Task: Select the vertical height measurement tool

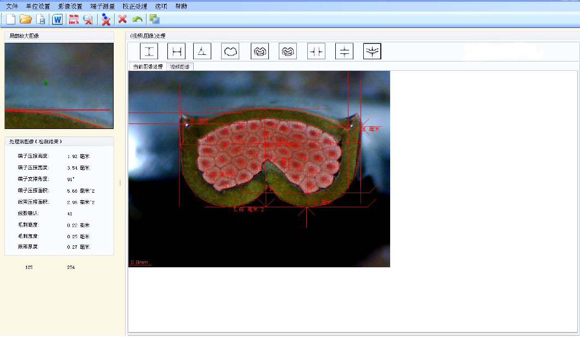Action: (149, 52)
